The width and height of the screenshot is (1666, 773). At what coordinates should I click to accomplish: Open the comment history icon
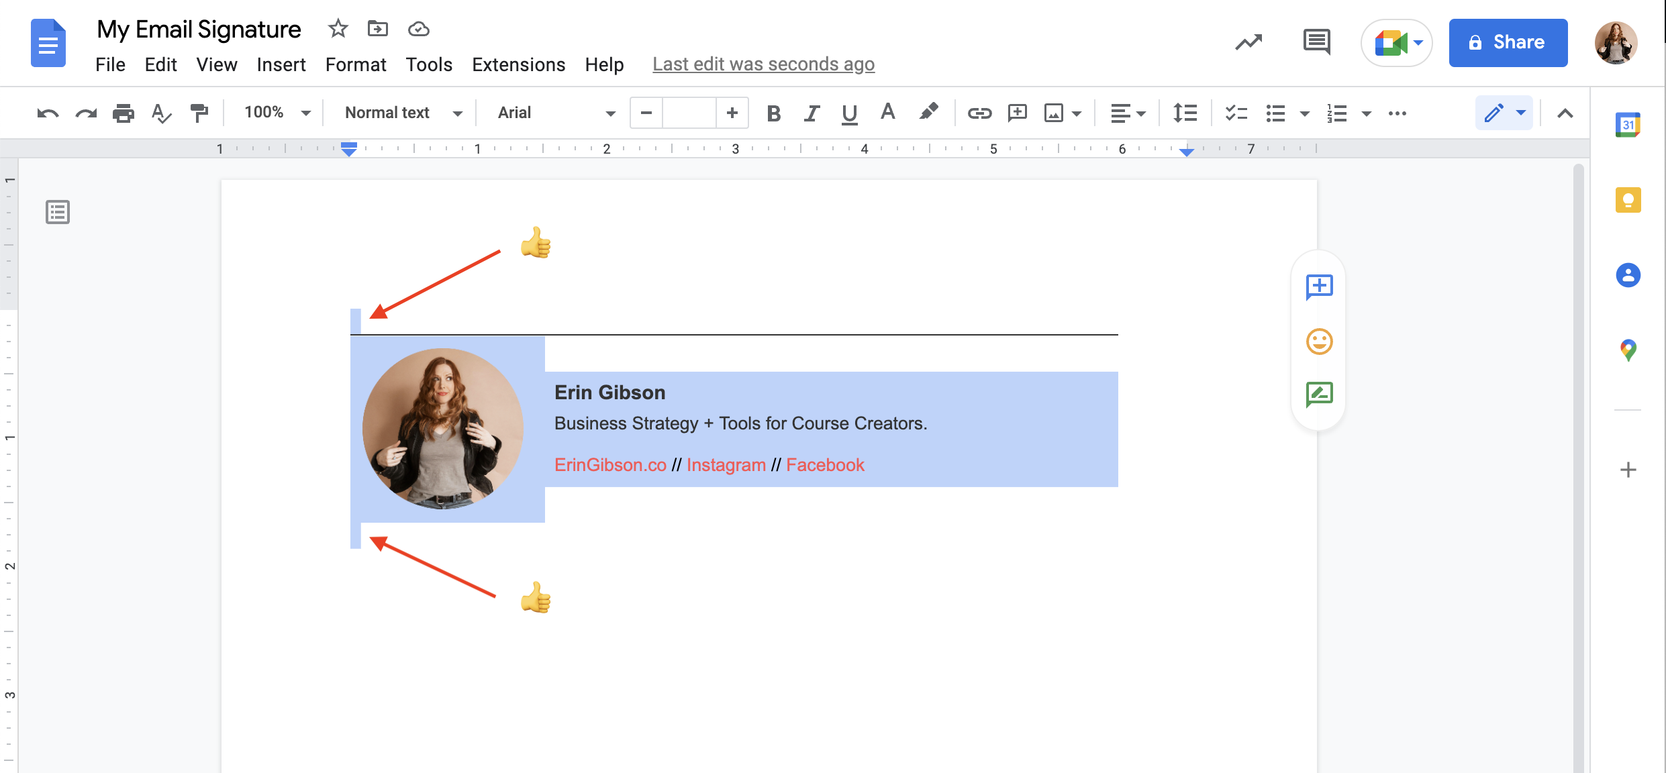[1316, 42]
